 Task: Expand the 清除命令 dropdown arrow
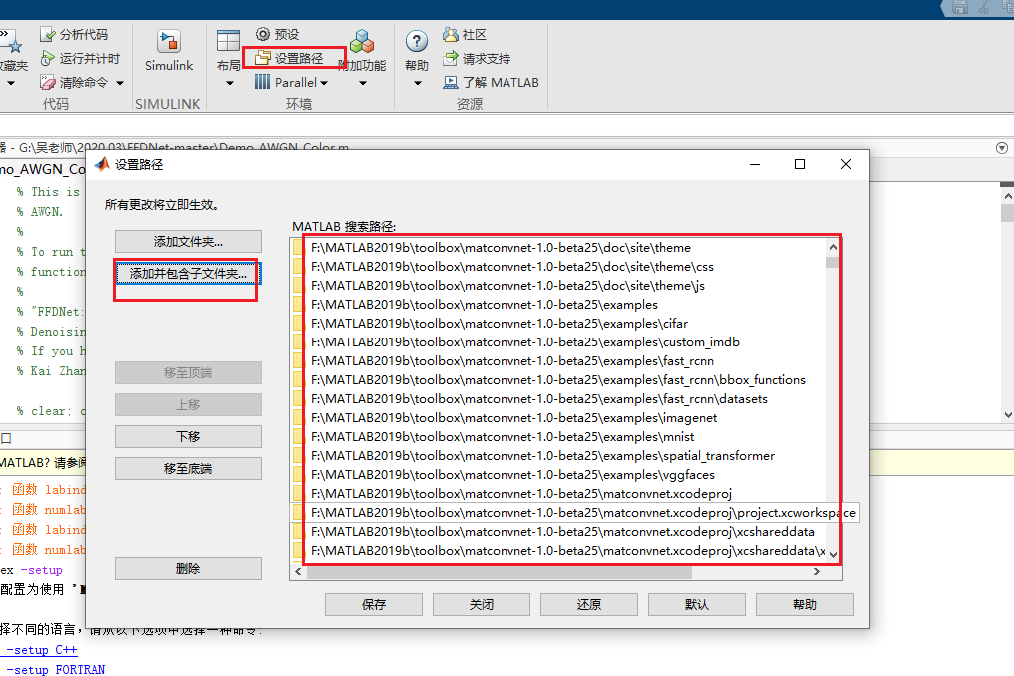[121, 82]
